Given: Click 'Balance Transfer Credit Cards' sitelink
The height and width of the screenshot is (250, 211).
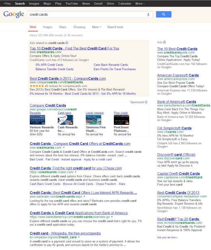Looking at the screenshot, I should (x=55, y=69).
